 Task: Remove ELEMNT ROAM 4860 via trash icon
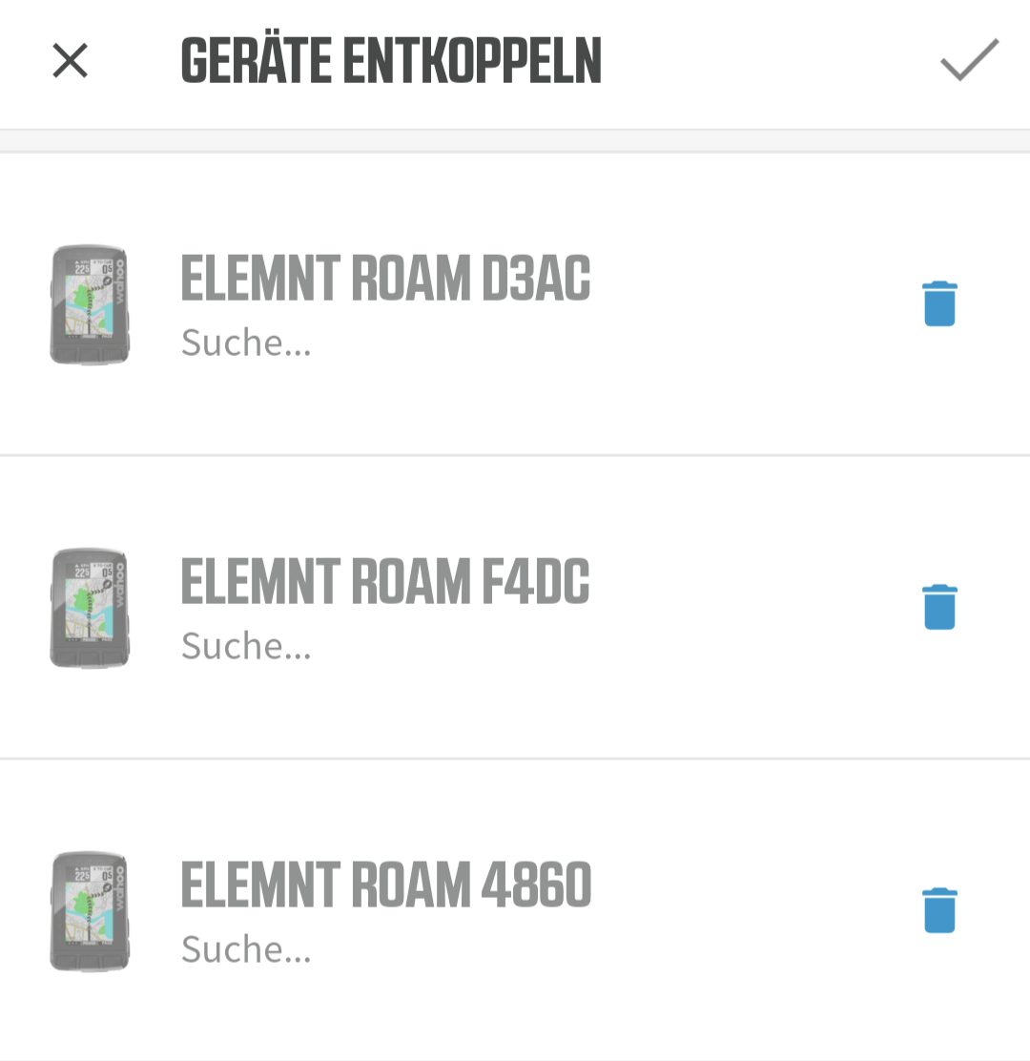[939, 910]
